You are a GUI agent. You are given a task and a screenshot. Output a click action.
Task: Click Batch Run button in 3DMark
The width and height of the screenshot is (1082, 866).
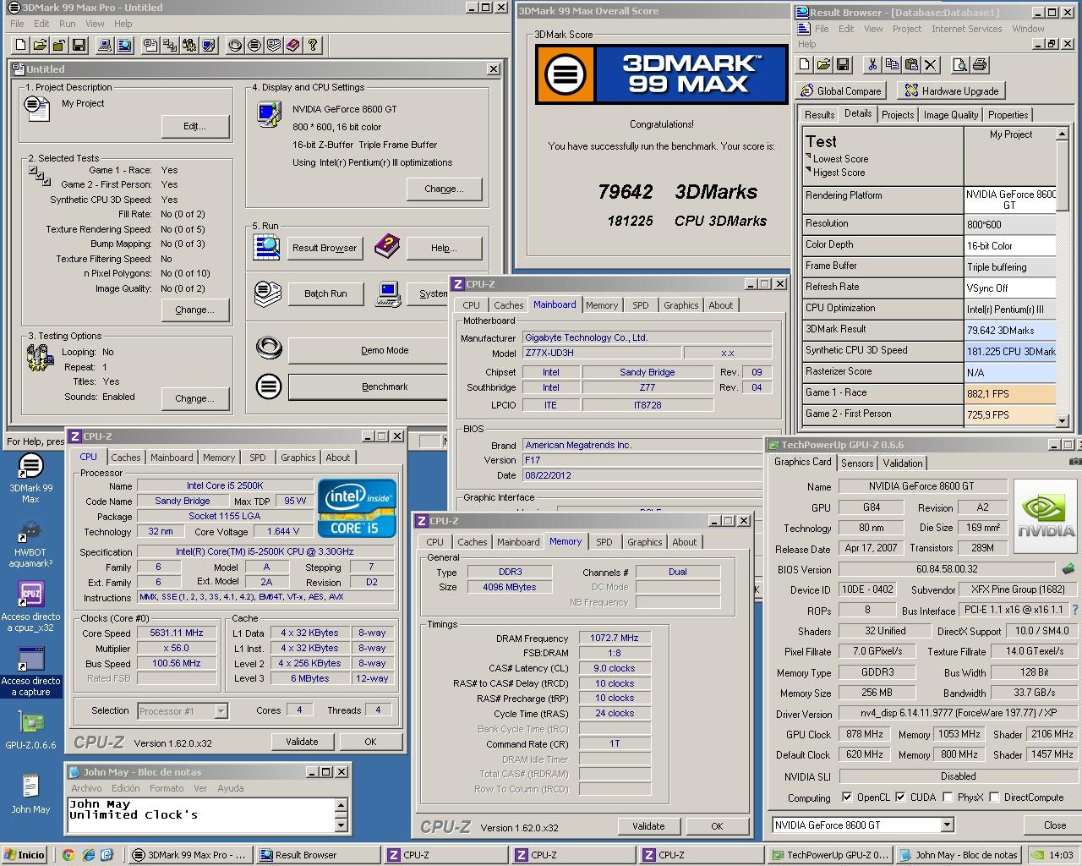tap(325, 293)
